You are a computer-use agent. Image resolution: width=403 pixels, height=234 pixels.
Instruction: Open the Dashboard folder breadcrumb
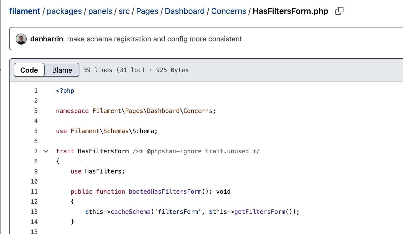(185, 11)
